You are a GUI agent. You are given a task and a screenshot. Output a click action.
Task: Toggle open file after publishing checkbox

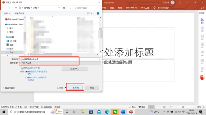[x=22, y=68]
